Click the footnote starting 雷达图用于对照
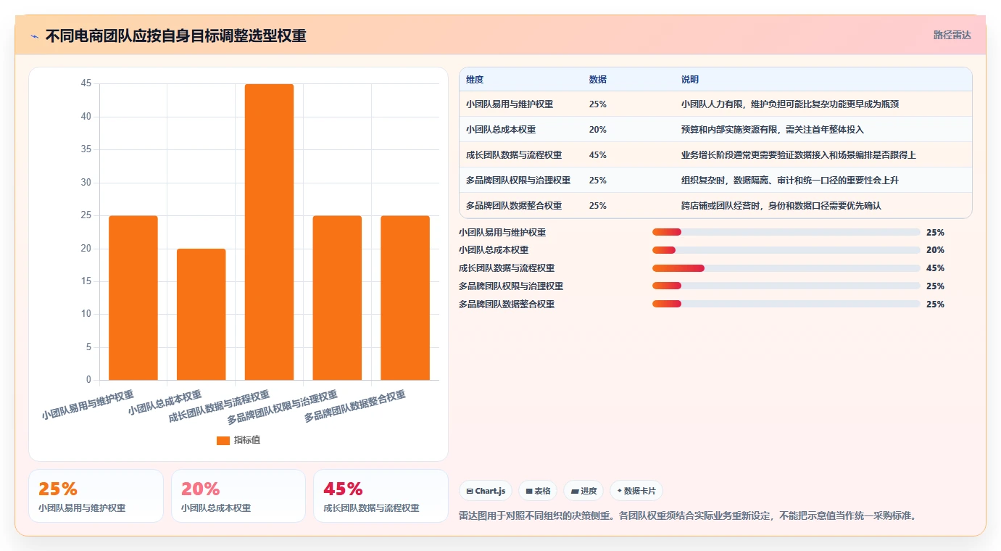Screen dimensions: 1001x551 coord(689,516)
